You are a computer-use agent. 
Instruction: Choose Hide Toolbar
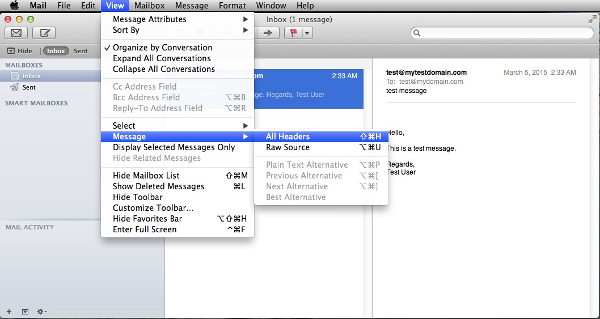[x=178, y=197]
